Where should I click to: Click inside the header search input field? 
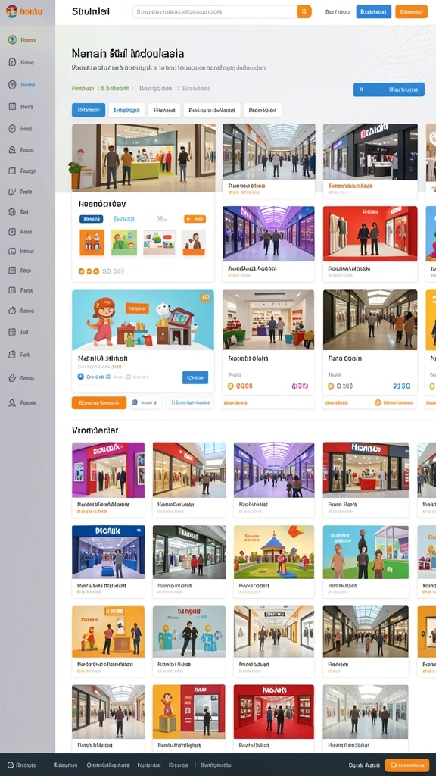[215, 11]
